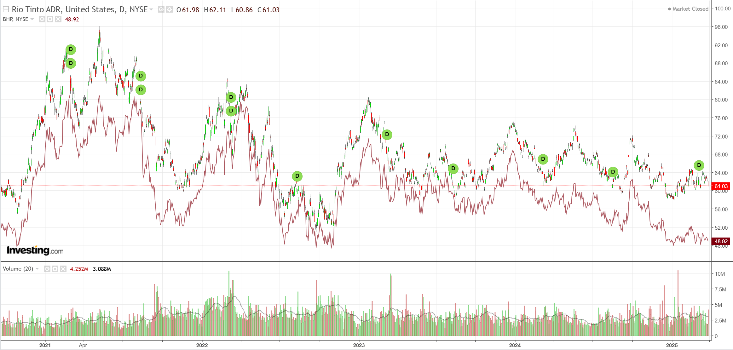Viewport: 733px width, 350px height.
Task: Click the dark red 48.92 BHP price label
Action: [x=721, y=241]
